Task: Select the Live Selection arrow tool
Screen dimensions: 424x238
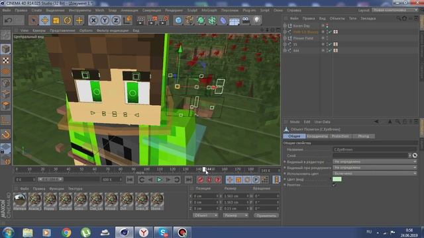Action: [x=34, y=20]
